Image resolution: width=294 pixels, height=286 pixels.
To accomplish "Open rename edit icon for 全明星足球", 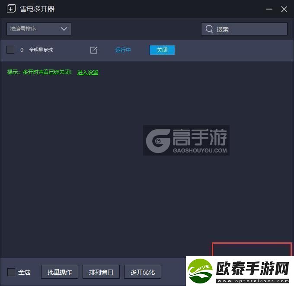I will click(94, 50).
